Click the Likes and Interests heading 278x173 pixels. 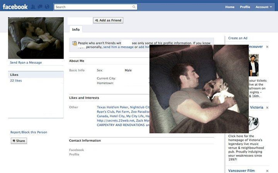point(84,98)
